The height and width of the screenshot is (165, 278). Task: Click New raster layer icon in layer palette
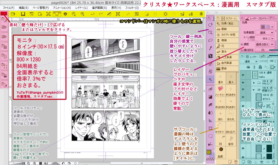click(x=243, y=162)
